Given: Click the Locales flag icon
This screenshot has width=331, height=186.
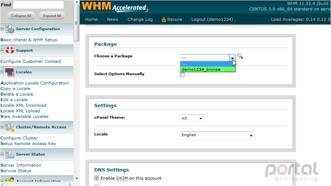Looking at the screenshot, I should 10,72.
